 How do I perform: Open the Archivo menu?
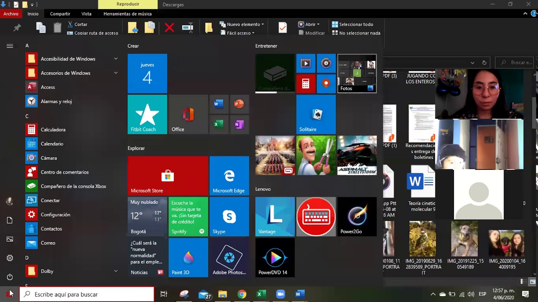point(11,14)
